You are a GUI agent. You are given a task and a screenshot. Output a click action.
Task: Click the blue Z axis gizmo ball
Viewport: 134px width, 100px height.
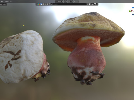(133, 7)
